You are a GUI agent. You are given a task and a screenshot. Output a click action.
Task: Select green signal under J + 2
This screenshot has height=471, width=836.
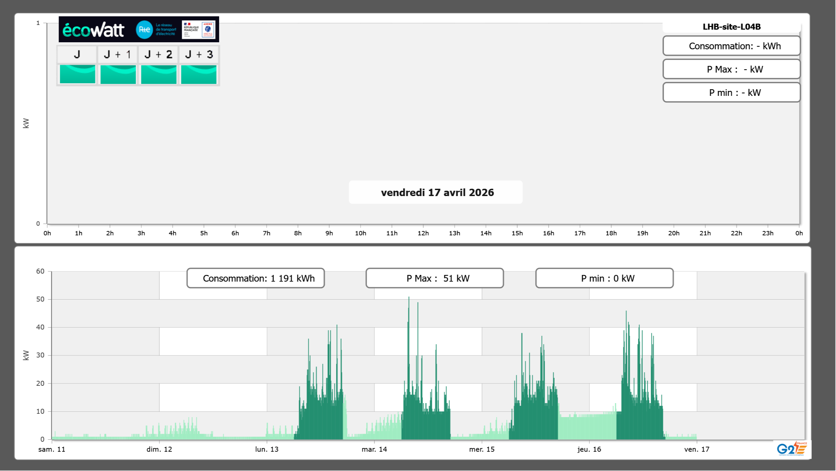[x=158, y=74]
